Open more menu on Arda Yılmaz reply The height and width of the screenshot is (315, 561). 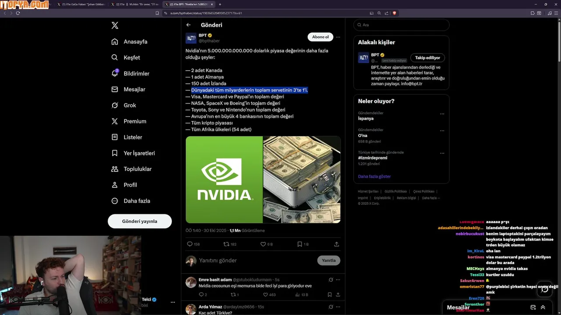click(338, 307)
